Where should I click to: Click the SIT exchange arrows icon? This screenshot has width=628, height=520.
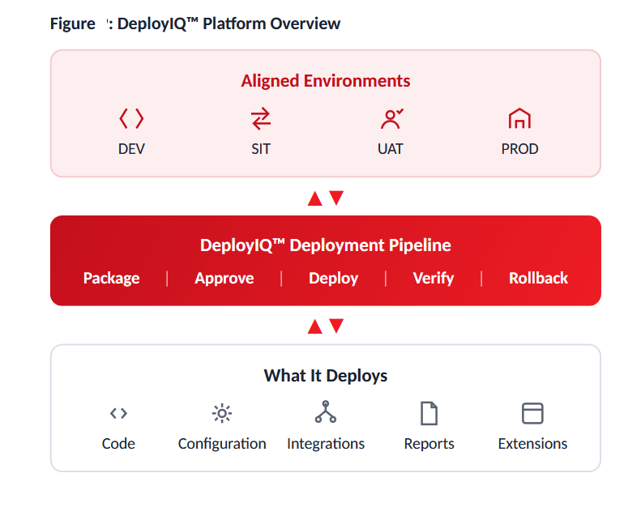click(x=261, y=118)
